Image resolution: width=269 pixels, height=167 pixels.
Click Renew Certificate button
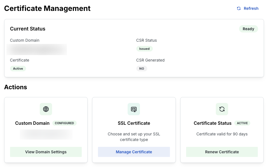[222, 152]
